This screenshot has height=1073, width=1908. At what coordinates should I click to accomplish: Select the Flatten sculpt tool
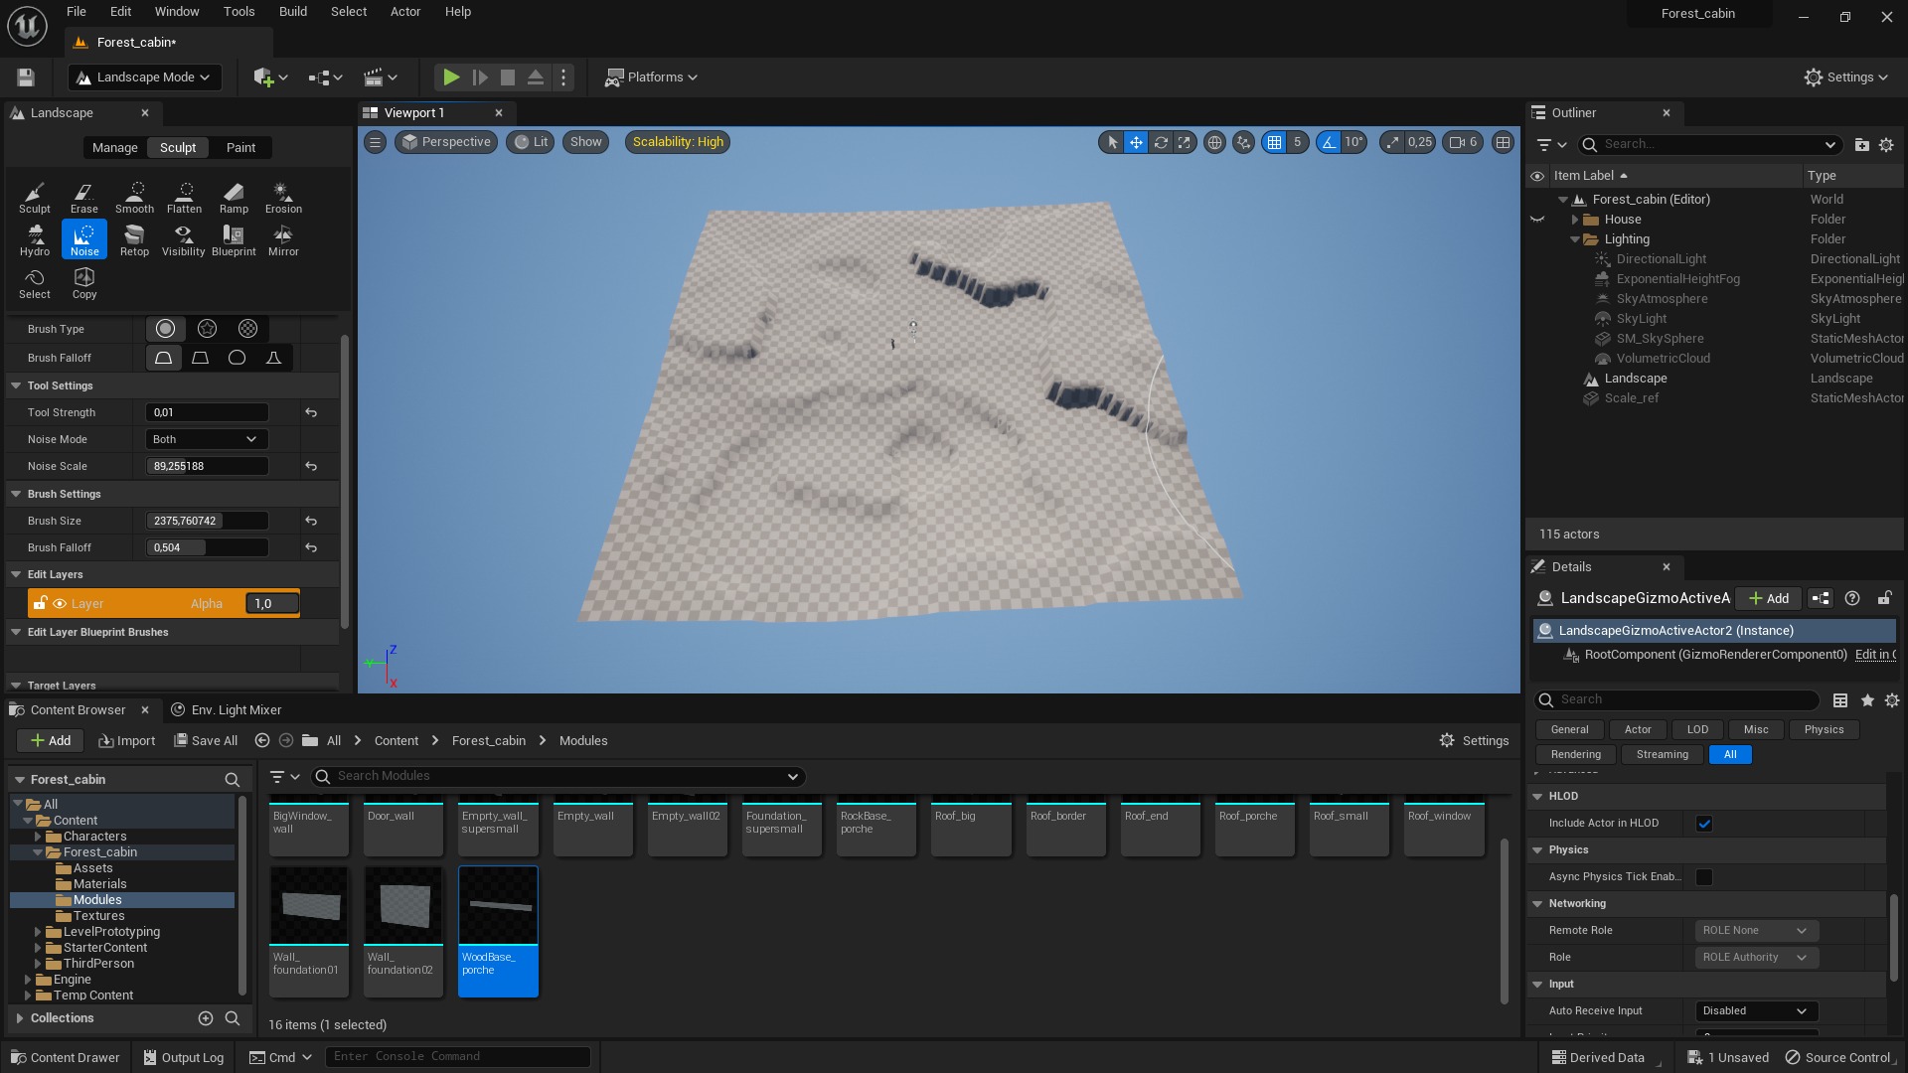click(x=184, y=197)
